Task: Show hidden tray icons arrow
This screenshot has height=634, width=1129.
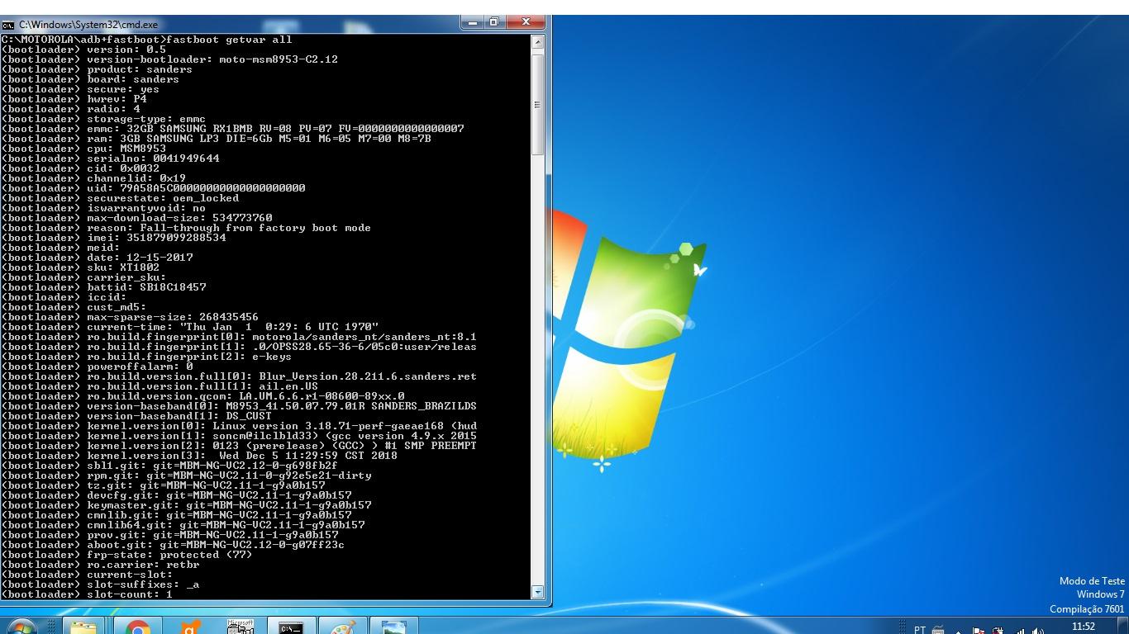Action: pos(959,631)
